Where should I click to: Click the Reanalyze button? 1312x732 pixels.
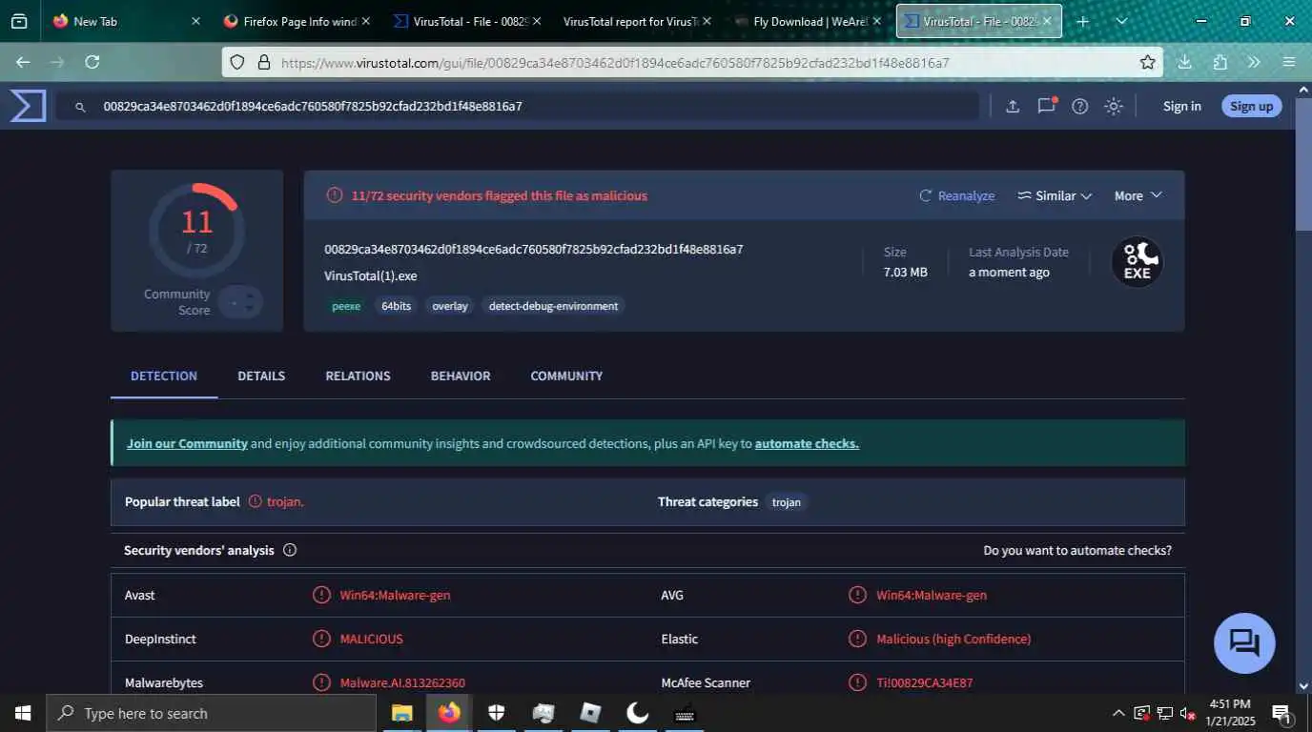[x=956, y=195]
